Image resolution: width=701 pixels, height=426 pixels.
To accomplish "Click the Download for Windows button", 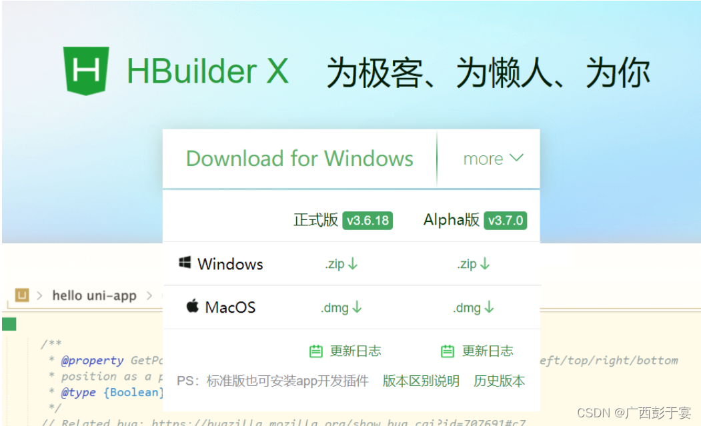I will 299,159.
